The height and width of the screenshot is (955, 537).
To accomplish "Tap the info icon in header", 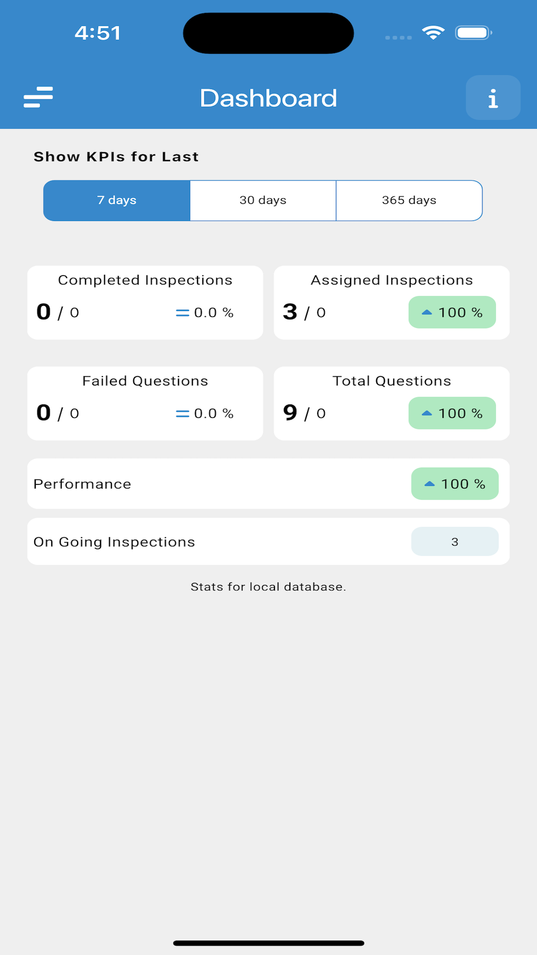I will (493, 97).
